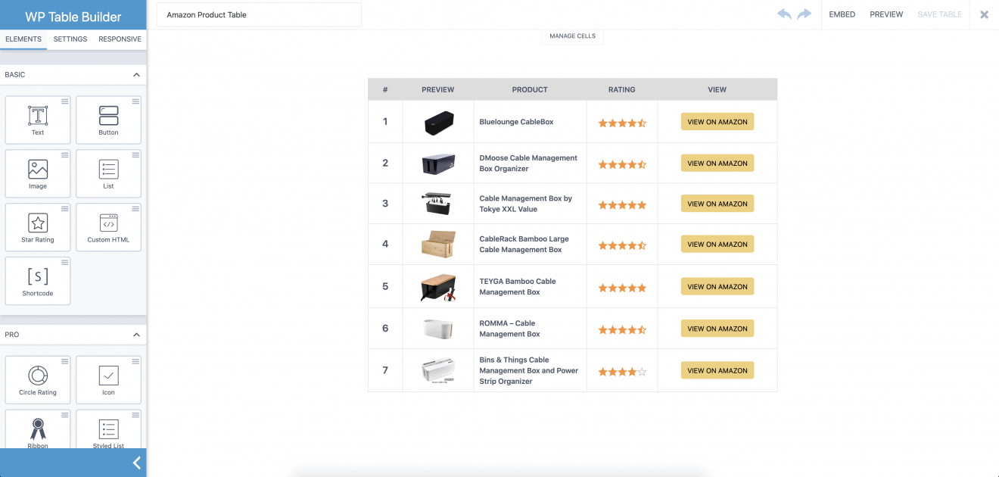The height and width of the screenshot is (477, 999).
Task: Collapse the BASIC elements section
Action: (136, 74)
